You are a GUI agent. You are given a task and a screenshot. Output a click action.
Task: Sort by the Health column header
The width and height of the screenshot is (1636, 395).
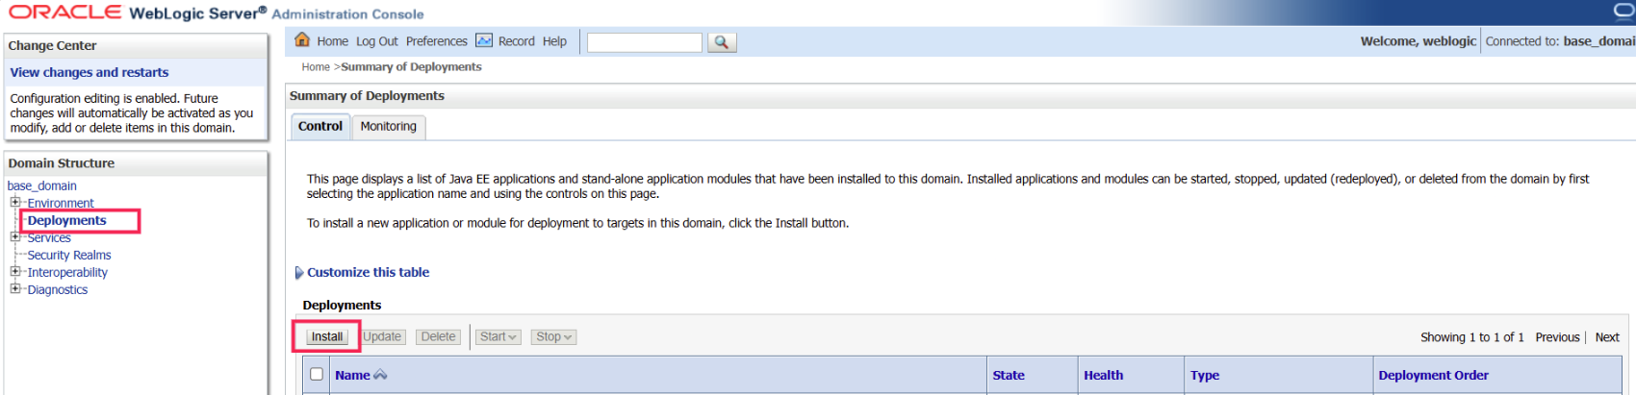(1103, 375)
